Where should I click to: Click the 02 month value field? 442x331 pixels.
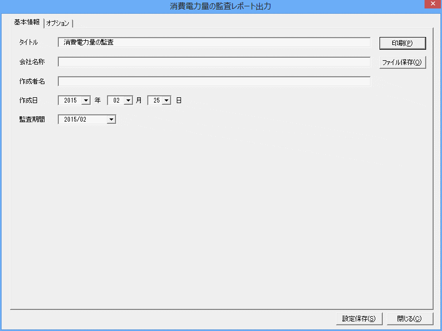coord(116,100)
